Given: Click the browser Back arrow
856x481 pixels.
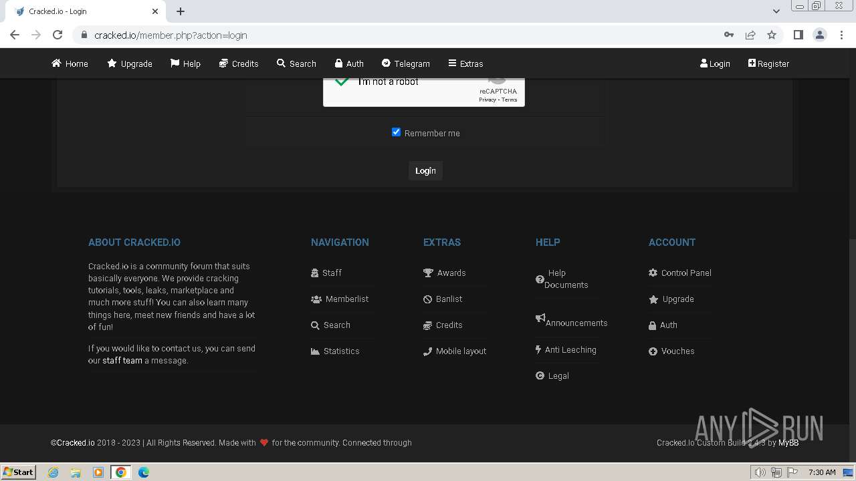Looking at the screenshot, I should point(15,35).
